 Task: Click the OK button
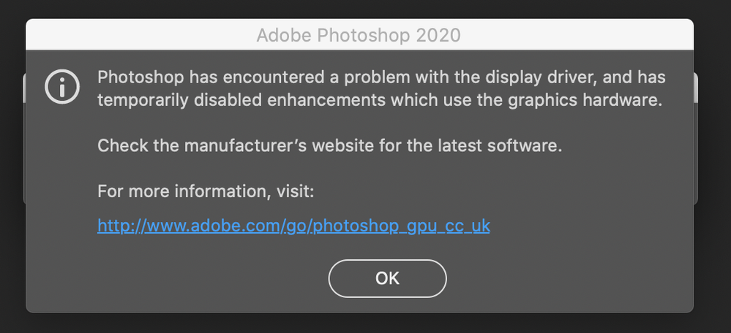387,278
